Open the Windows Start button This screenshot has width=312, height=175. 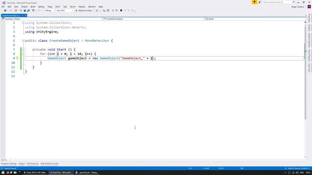(3, 173)
